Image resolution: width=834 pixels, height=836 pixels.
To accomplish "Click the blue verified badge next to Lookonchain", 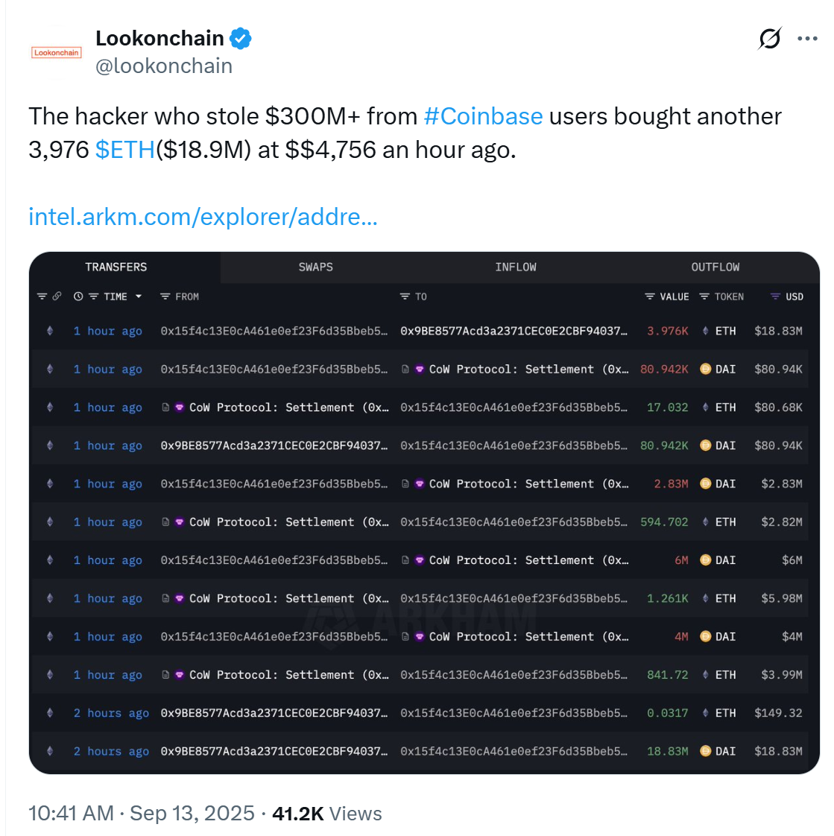I will (x=240, y=37).
